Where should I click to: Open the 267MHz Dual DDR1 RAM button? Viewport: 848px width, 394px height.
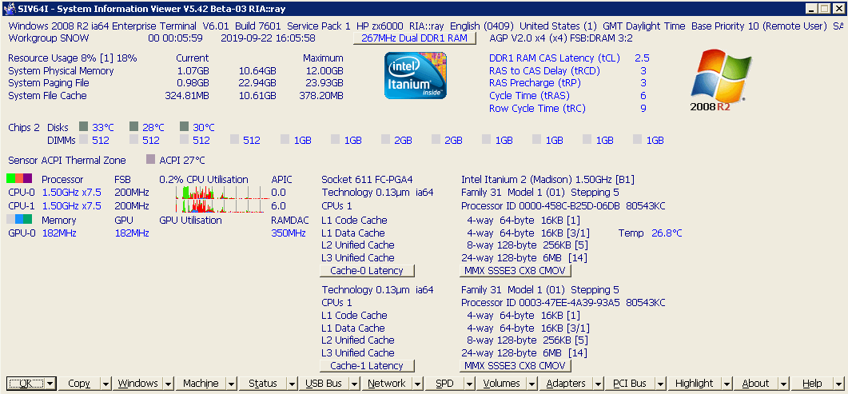[414, 38]
